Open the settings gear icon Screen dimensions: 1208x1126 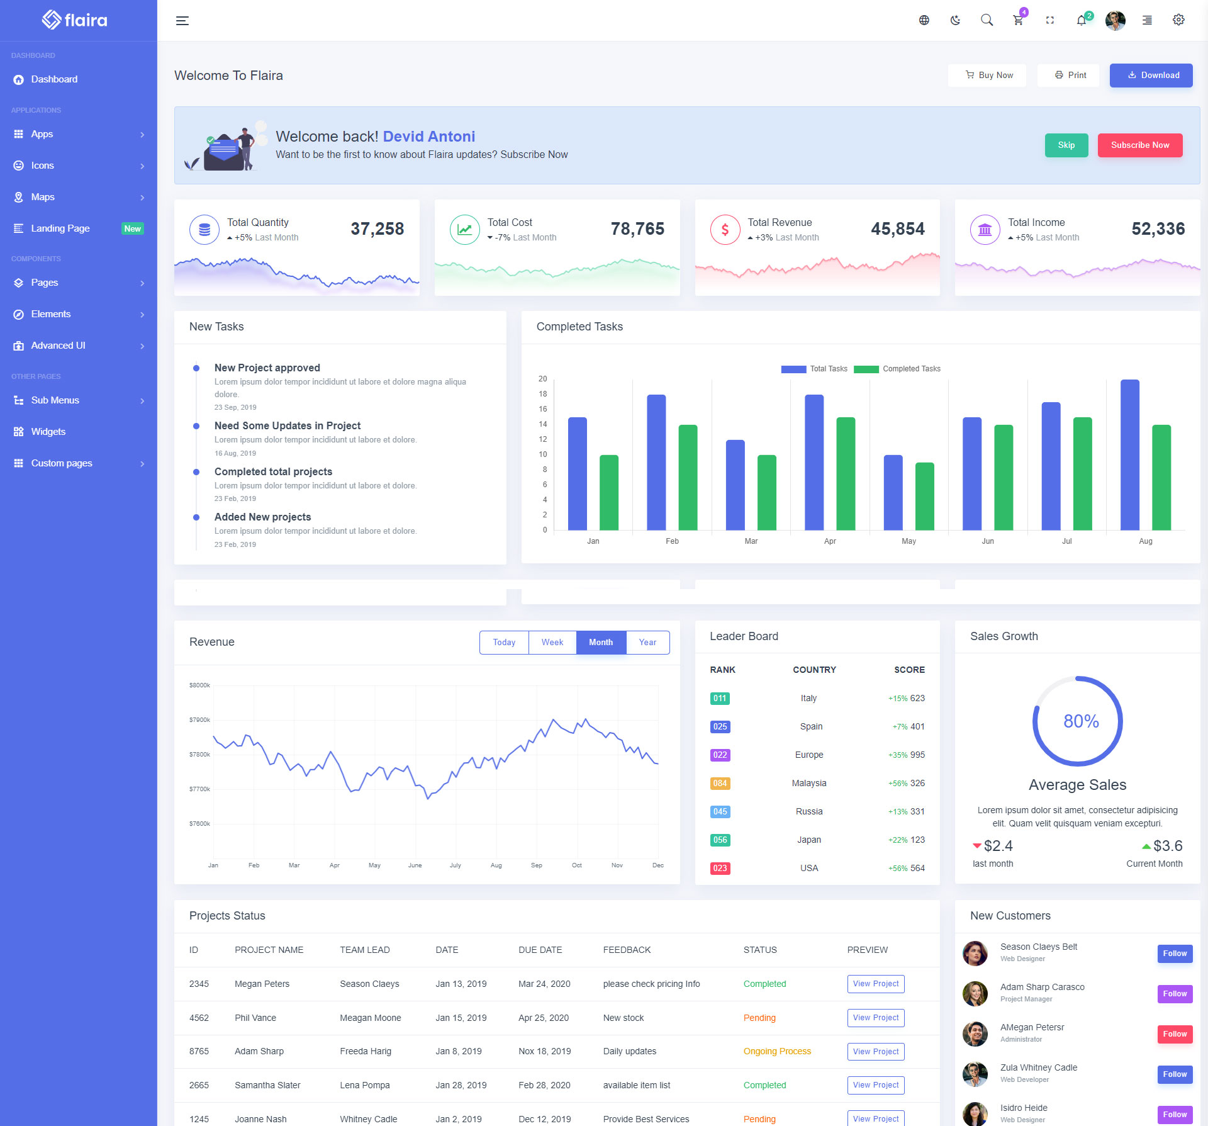[x=1178, y=20]
